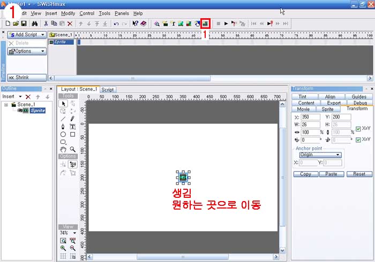Select the Sprite object on the stage
375x262 pixels.
pyautogui.click(x=183, y=178)
